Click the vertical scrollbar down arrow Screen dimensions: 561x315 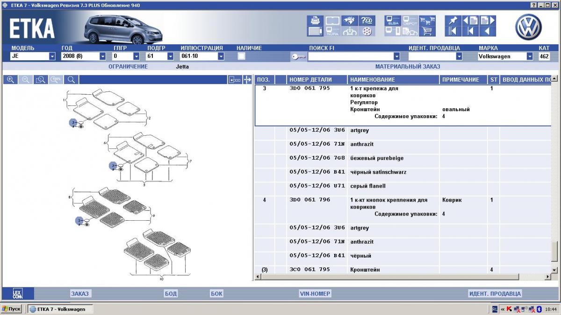[554, 270]
